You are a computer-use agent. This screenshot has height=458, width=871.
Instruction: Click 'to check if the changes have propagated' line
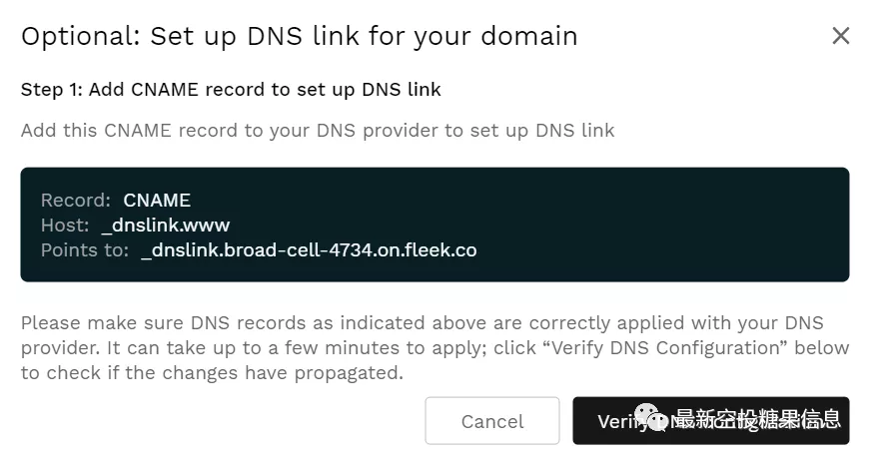coord(212,373)
